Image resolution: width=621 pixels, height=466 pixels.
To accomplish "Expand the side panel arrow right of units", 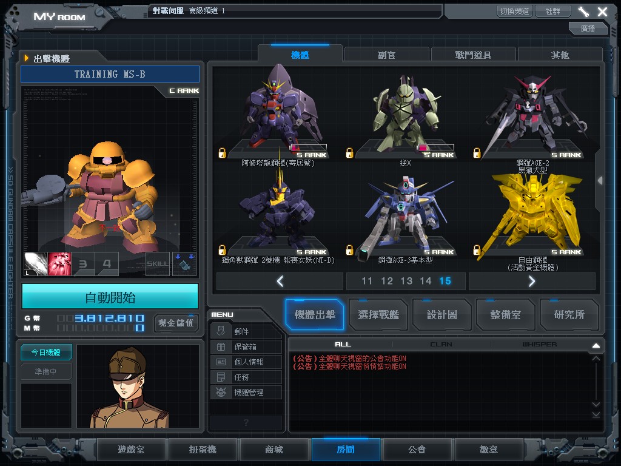I will pyautogui.click(x=600, y=181).
